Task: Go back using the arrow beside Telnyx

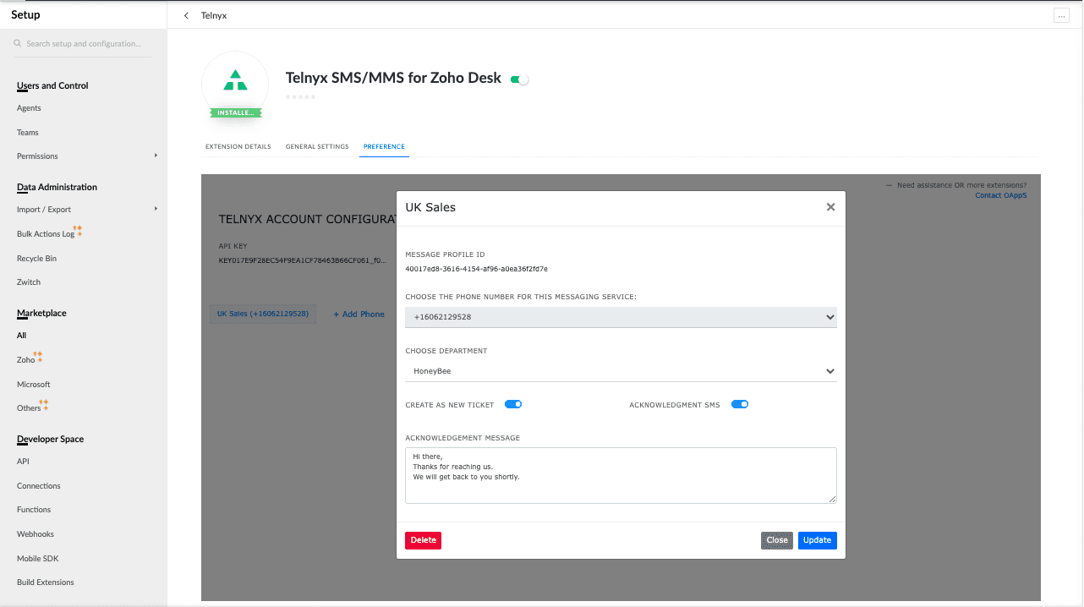Action: tap(186, 15)
